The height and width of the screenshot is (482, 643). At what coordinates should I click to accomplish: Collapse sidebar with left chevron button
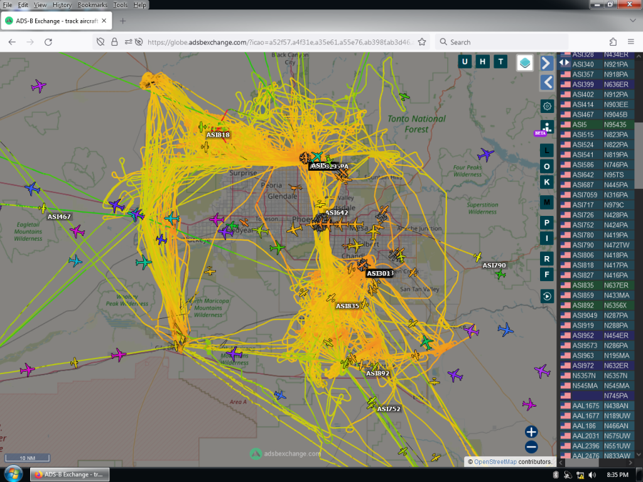(x=547, y=82)
